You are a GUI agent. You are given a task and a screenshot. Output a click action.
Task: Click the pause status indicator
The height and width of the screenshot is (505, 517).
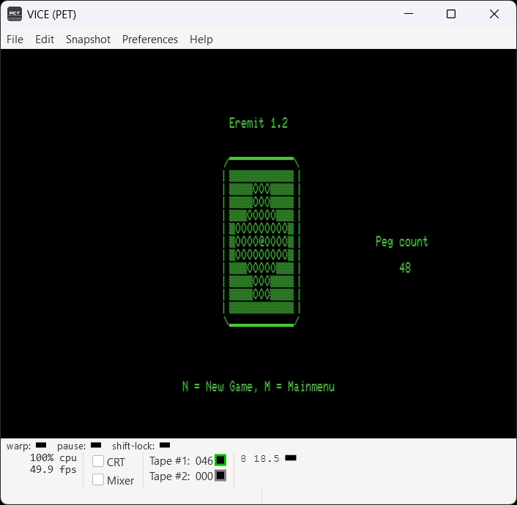[x=96, y=445]
